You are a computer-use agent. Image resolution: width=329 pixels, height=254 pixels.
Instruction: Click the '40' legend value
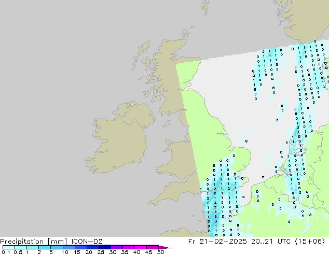tap(136, 252)
